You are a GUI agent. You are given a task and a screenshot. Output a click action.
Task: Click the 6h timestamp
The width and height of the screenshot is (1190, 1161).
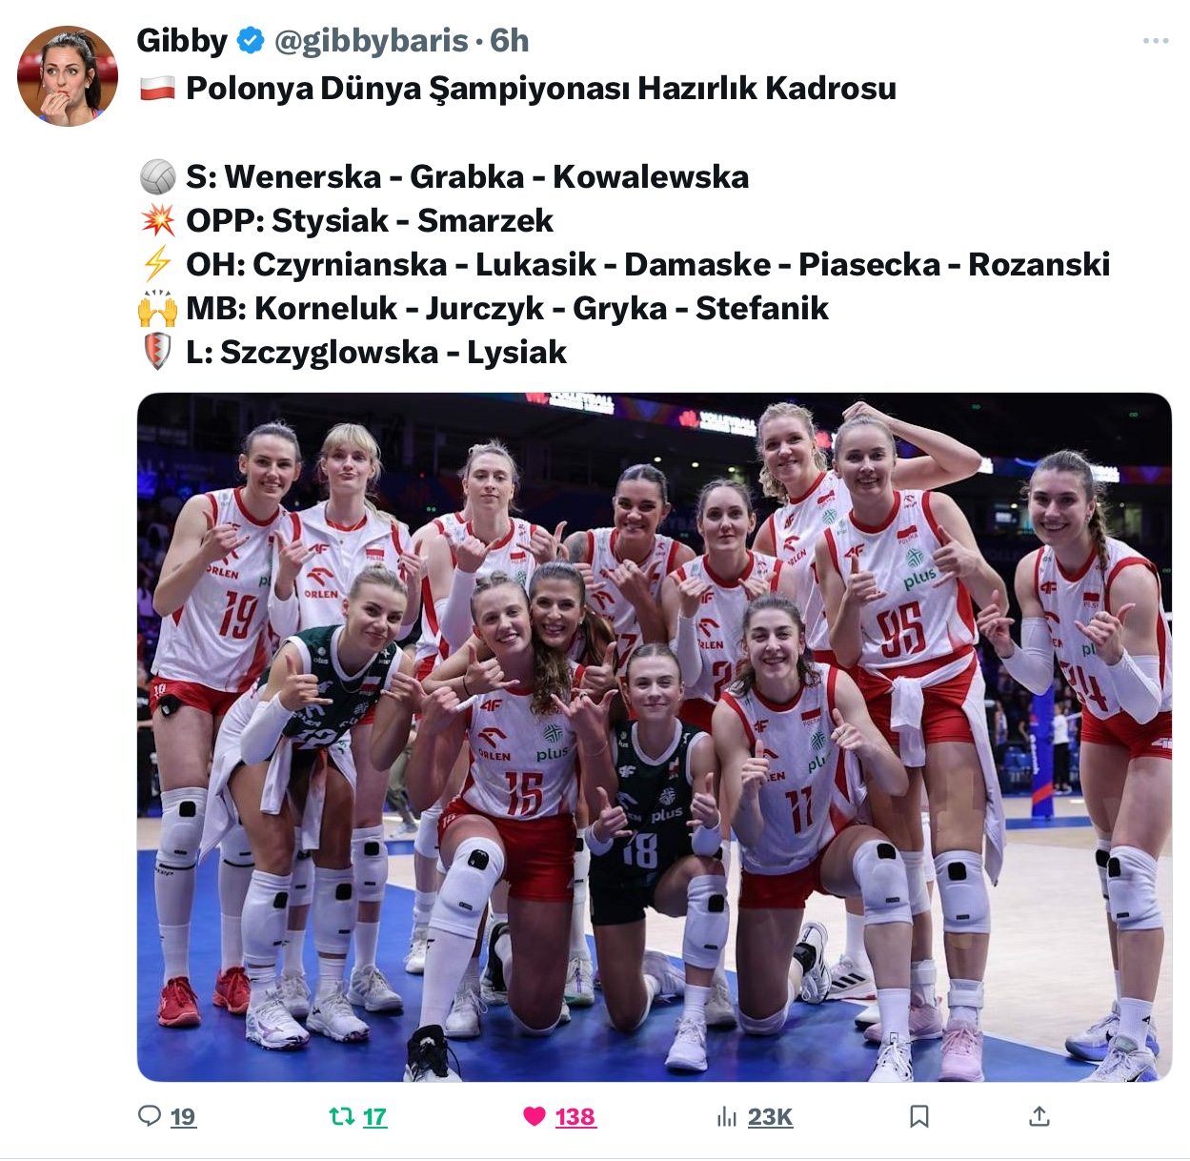tap(509, 41)
